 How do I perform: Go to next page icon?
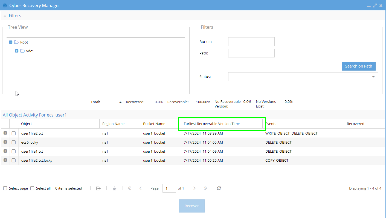click(195, 188)
